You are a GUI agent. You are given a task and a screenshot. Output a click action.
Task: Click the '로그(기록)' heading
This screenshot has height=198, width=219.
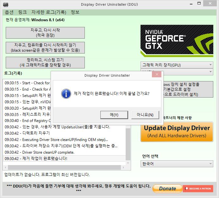(13, 73)
